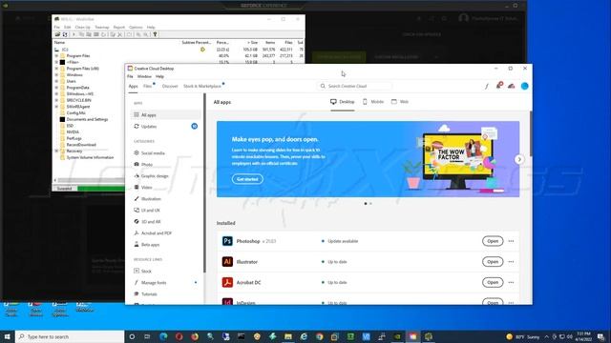This screenshot has width=611, height=343.
Task: Open more options for Illustrator
Action: [x=511, y=262]
